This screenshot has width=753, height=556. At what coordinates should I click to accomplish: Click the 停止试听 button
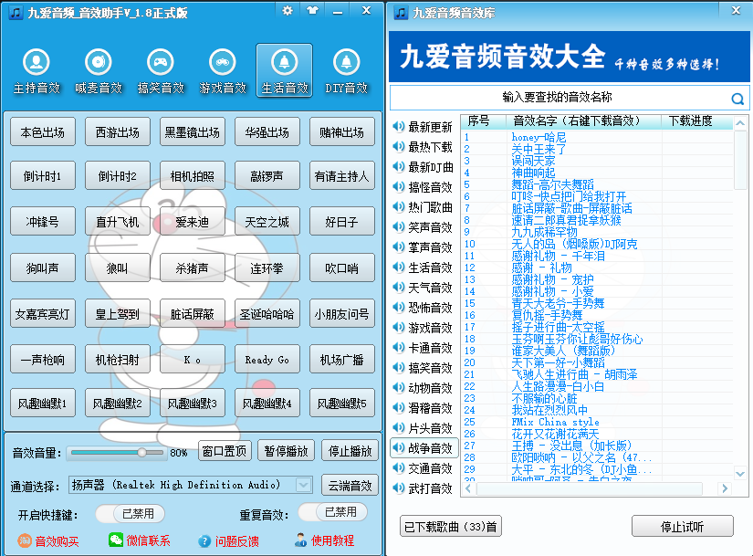[682, 526]
